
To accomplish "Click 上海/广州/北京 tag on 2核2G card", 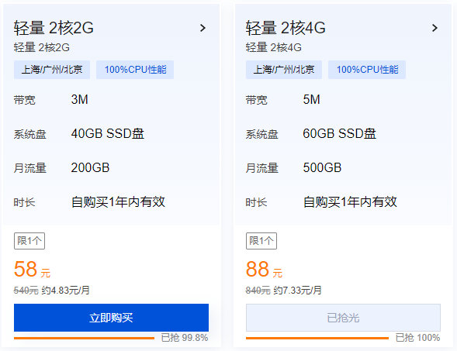I will click(x=52, y=70).
